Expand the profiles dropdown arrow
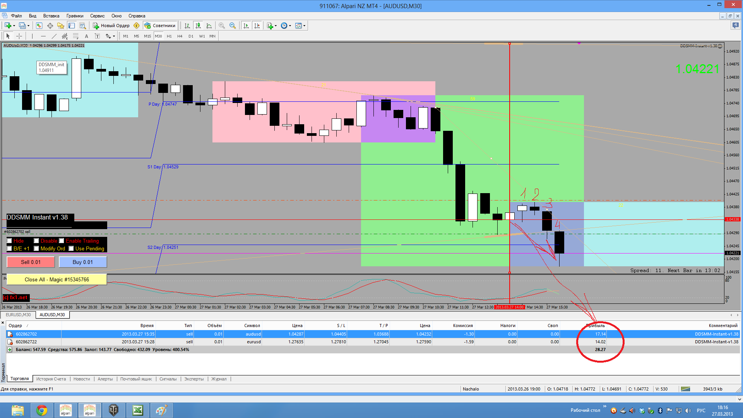This screenshot has height=418, width=743. (28, 26)
